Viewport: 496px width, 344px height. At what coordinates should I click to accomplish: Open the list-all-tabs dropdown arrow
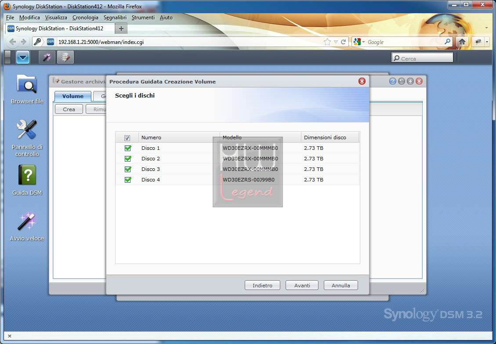[486, 28]
